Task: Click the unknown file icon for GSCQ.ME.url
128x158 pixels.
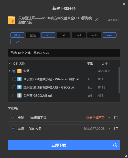Action: 19,95
